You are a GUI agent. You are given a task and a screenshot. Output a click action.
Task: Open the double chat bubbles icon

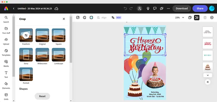(162, 8)
